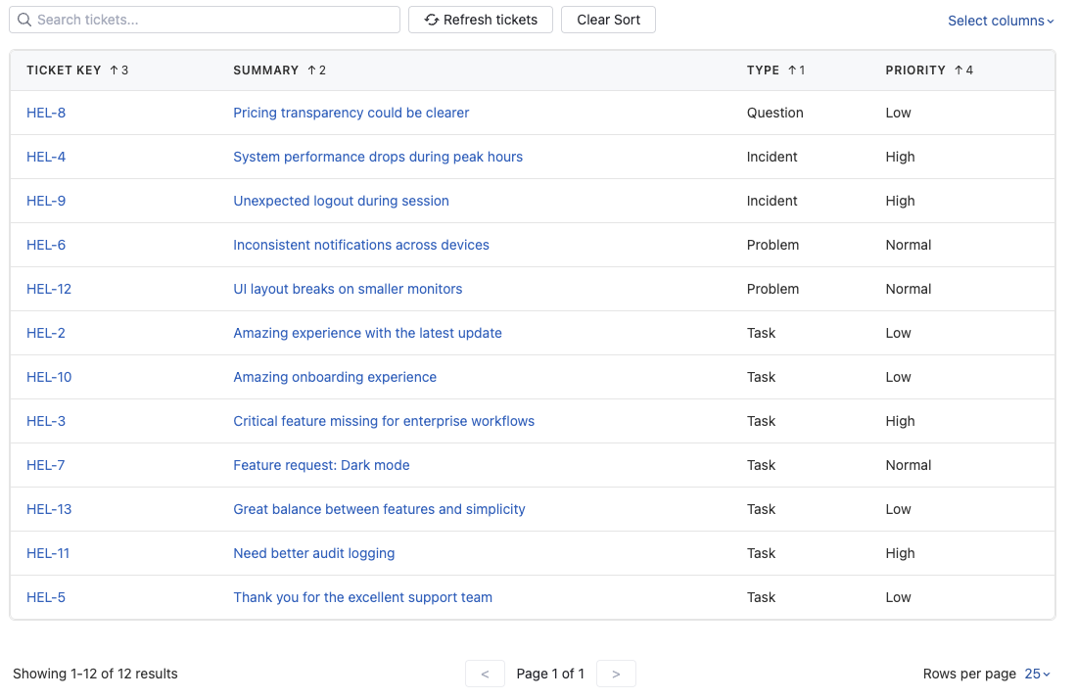Click the refresh icon beside Refresh tickets

pyautogui.click(x=431, y=20)
